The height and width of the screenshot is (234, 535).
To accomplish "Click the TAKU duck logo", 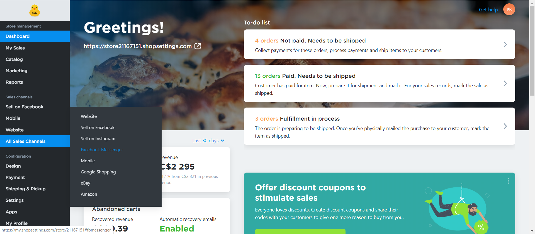I will pyautogui.click(x=35, y=11).
